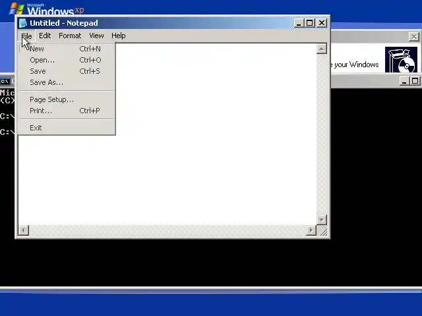Click the Windows XP logo flag
The image size is (422, 316).
tap(16, 9)
